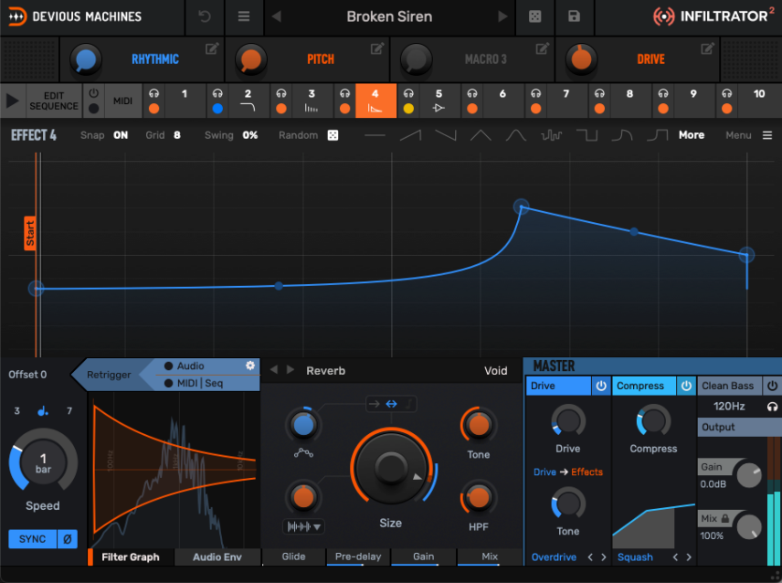Choose the previous Overdrive mode
Image resolution: width=782 pixels, height=583 pixels.
[x=590, y=557]
